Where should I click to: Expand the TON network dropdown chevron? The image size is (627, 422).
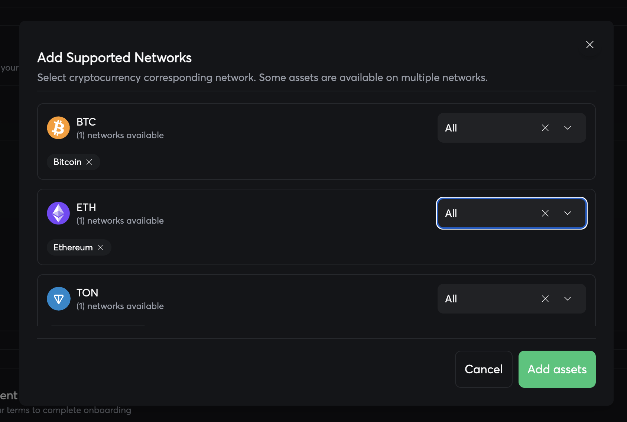pyautogui.click(x=567, y=299)
